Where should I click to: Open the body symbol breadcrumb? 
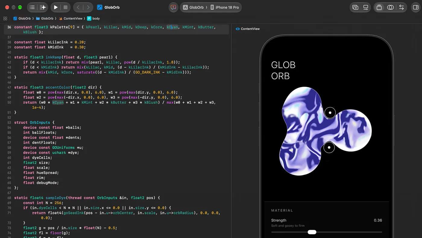point(93,18)
